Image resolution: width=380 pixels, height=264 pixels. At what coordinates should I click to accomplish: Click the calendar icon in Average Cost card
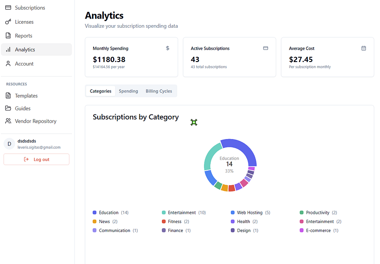click(364, 48)
